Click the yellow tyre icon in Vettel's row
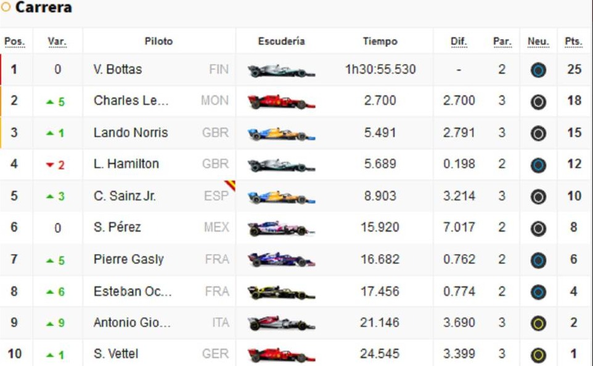This screenshot has width=593, height=366. coord(538,355)
